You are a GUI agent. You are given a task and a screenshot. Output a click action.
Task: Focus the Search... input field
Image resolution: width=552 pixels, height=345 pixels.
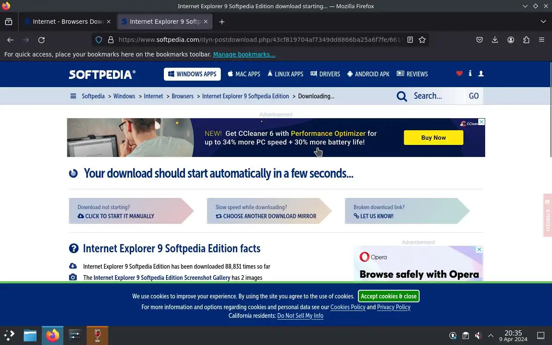tap(436, 96)
